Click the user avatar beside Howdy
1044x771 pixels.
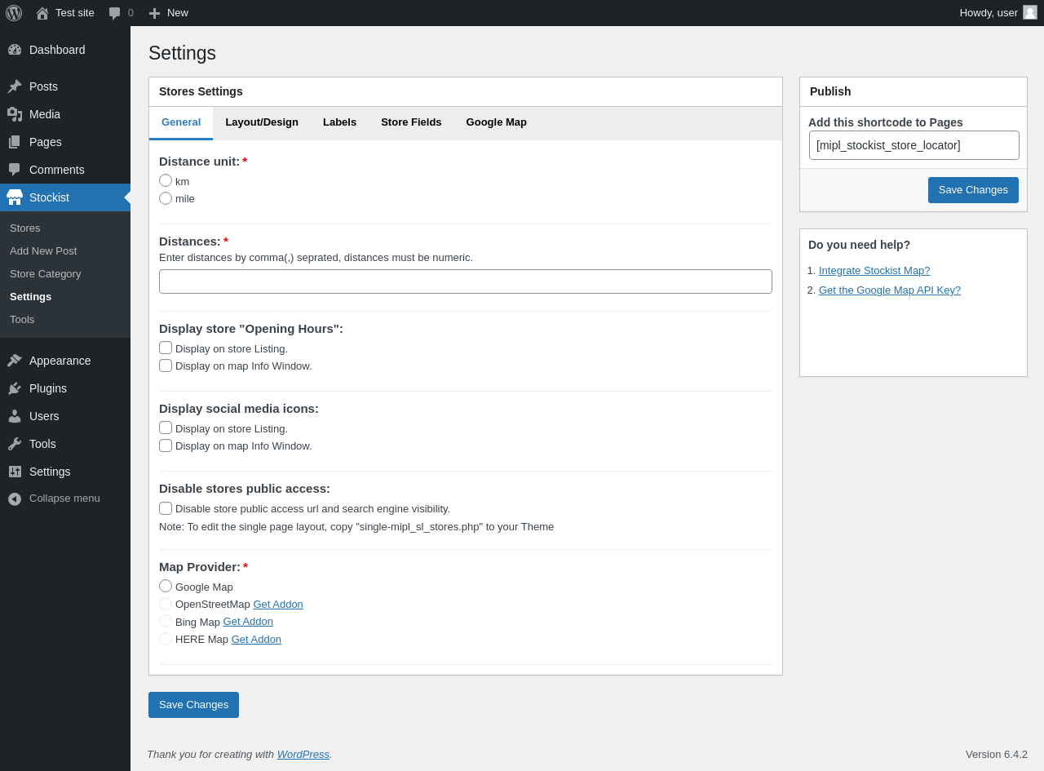(1030, 12)
